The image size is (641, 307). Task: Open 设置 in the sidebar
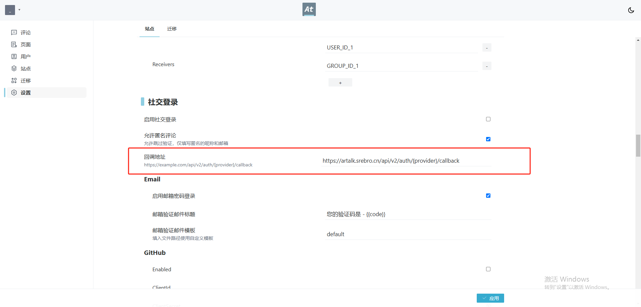(x=46, y=93)
